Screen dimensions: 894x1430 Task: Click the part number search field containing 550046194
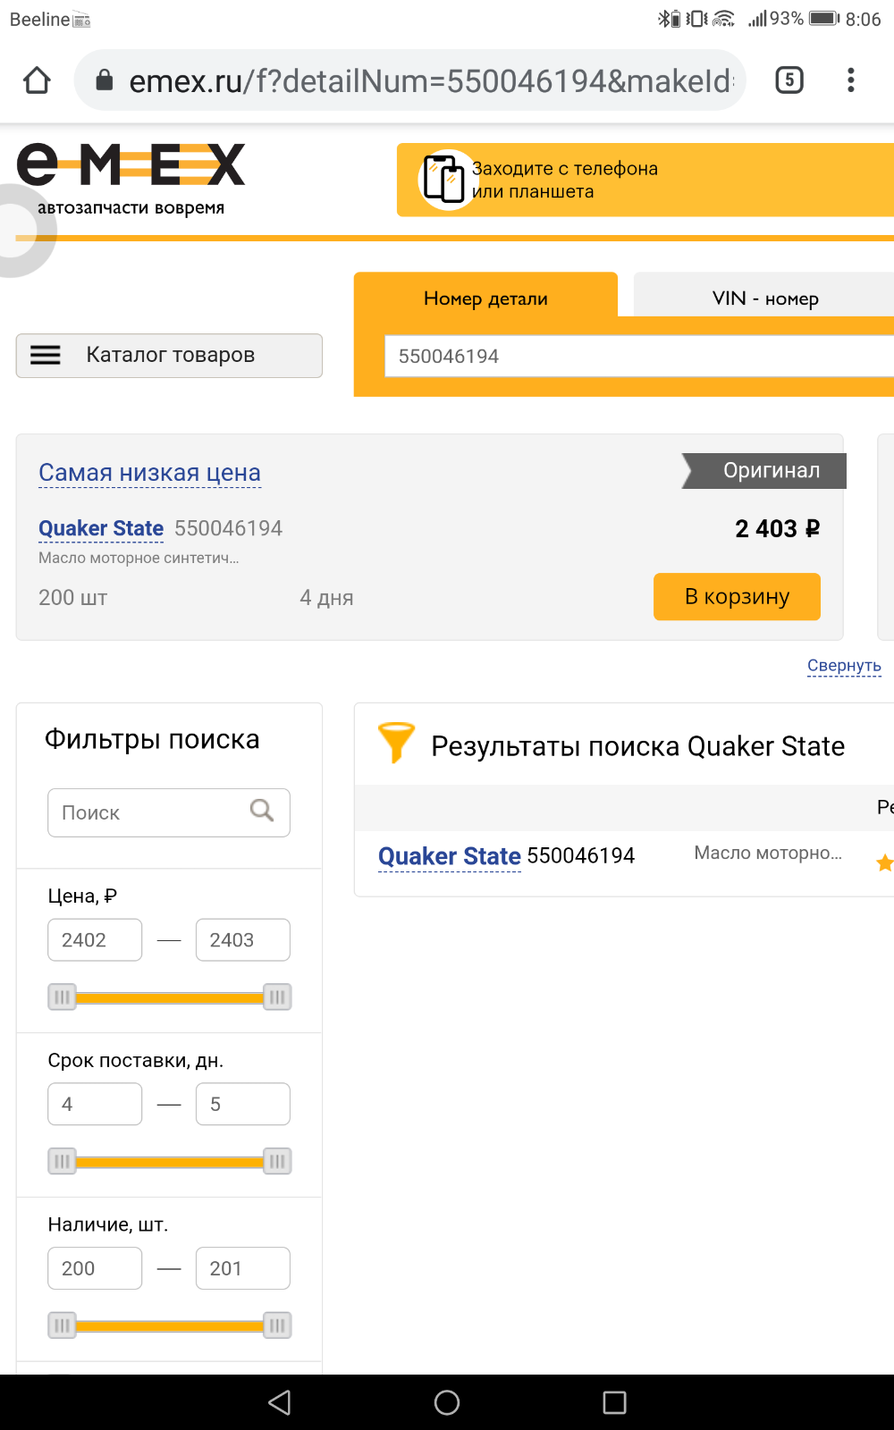[639, 357]
